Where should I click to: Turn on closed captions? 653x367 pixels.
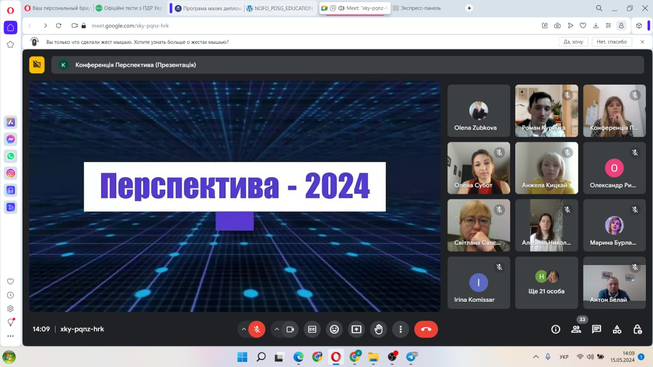[312, 329]
